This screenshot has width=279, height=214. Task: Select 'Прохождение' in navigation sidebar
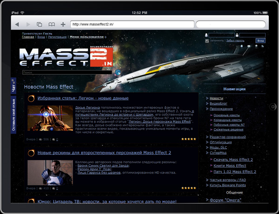221,109
